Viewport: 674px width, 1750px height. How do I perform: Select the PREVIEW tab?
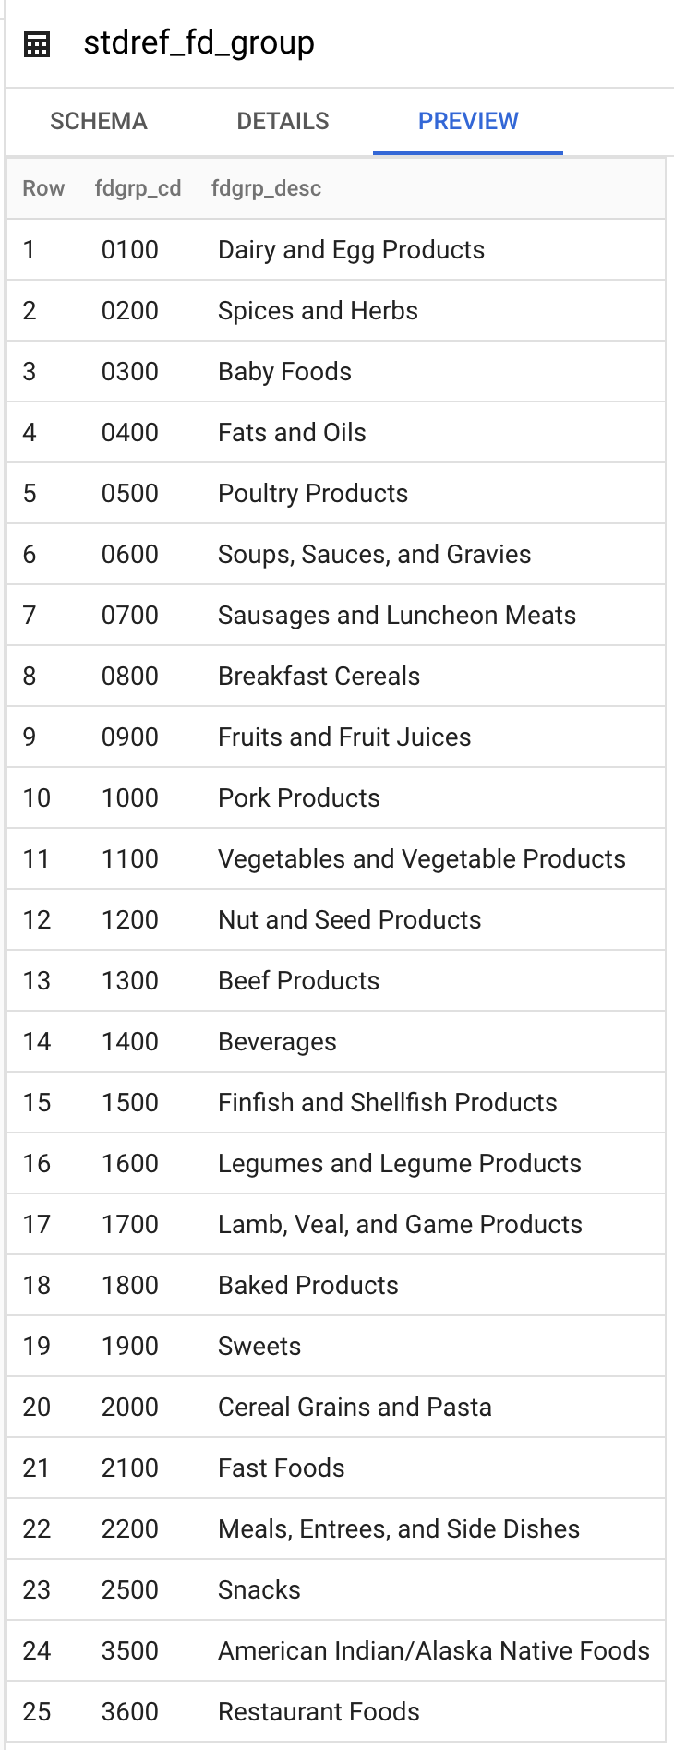coord(468,121)
